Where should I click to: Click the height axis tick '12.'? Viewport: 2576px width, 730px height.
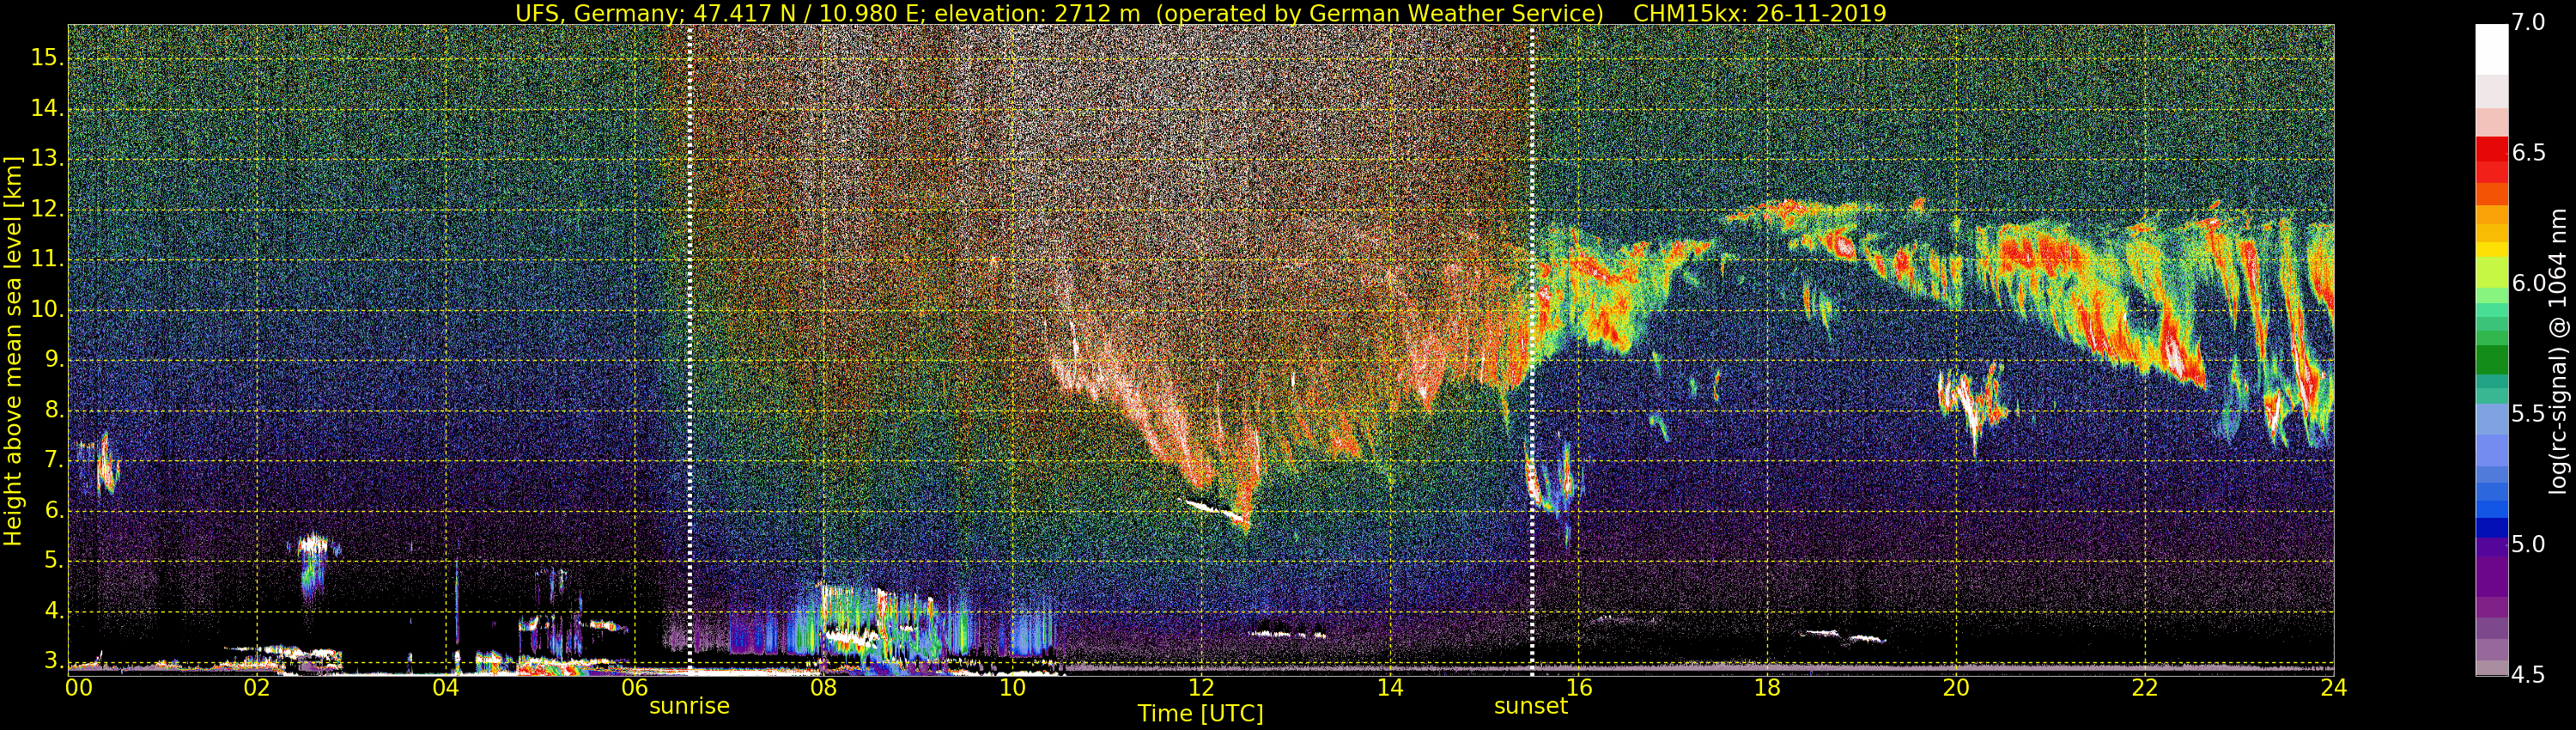point(46,210)
